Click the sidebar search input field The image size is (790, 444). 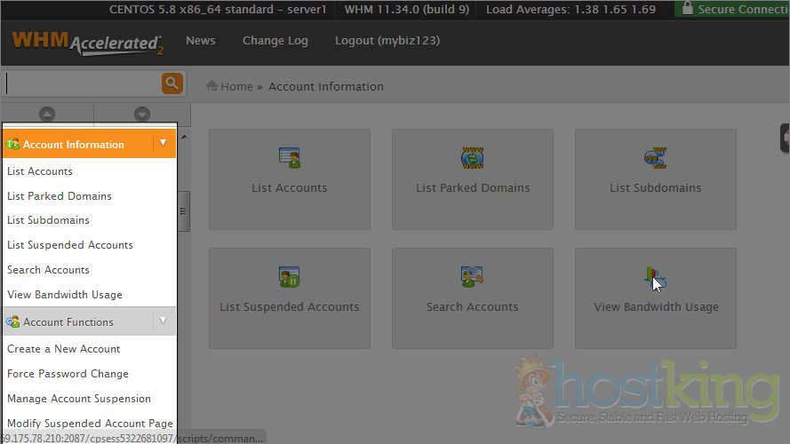click(82, 83)
